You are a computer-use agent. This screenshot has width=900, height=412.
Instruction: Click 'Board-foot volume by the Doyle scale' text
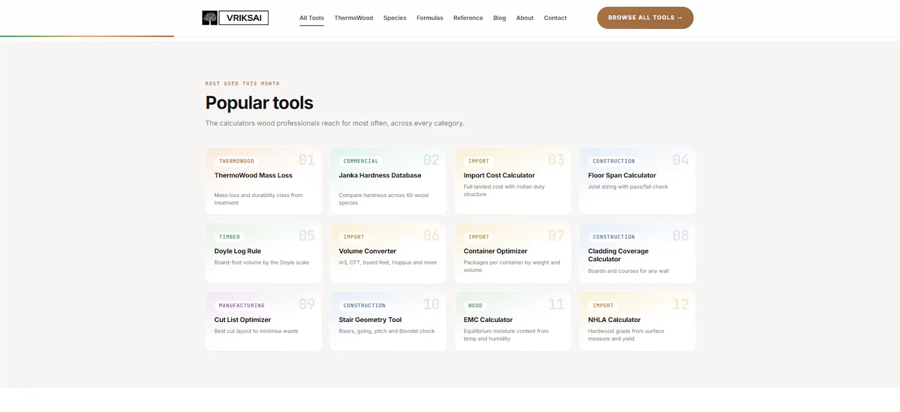262,263
